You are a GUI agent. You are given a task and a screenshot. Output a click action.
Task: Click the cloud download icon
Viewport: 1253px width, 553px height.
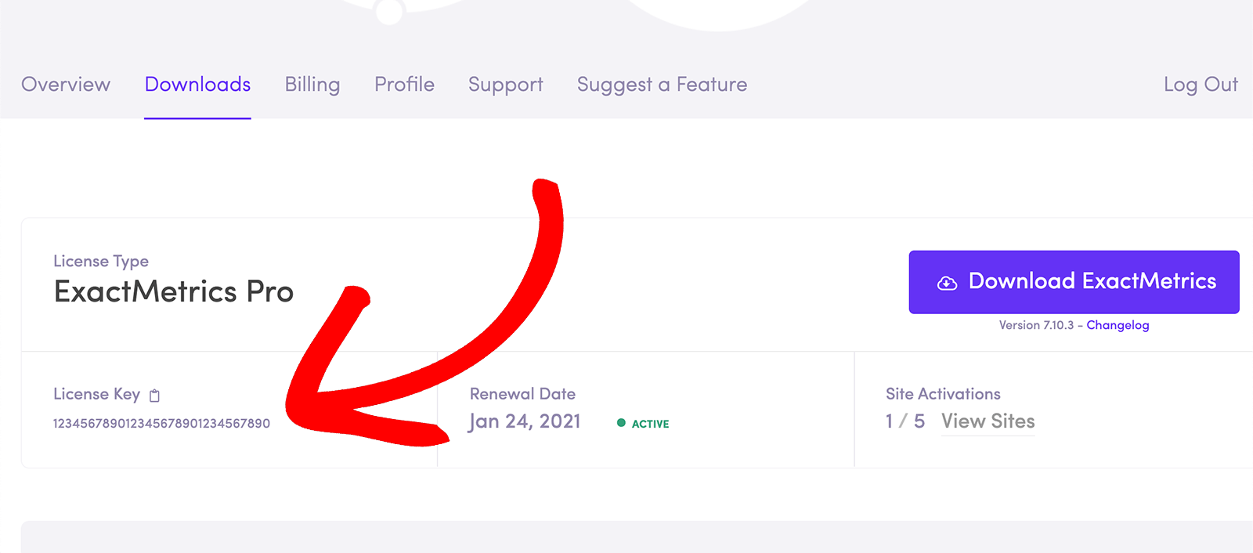point(947,283)
